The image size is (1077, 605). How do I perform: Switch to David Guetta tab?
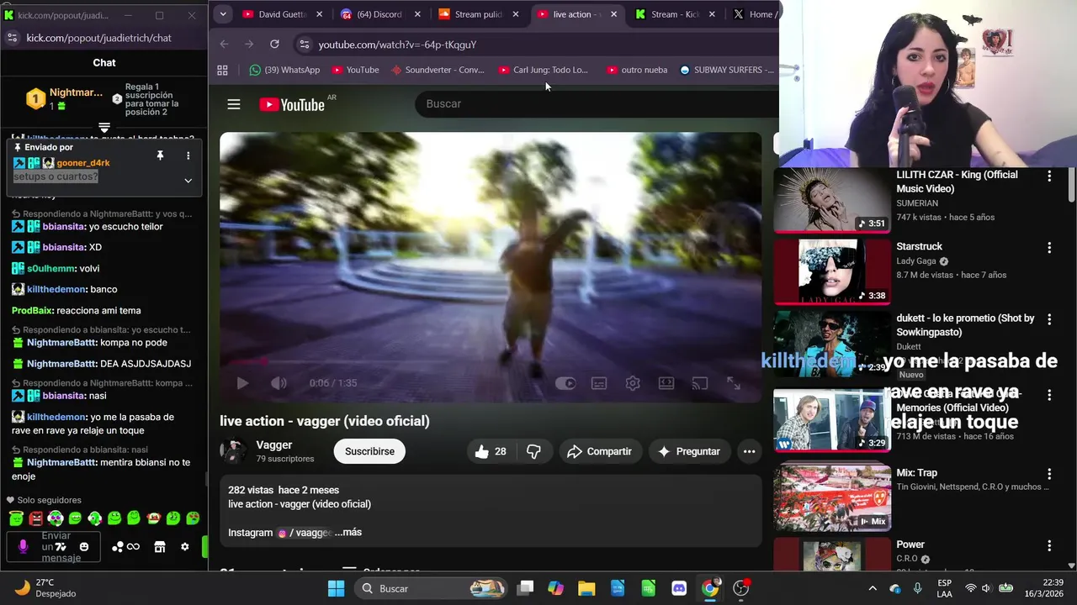point(282,14)
